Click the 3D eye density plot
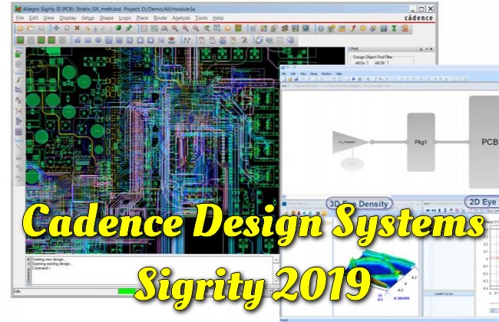Image resolution: width=499 pixels, height=322 pixels. click(x=382, y=270)
